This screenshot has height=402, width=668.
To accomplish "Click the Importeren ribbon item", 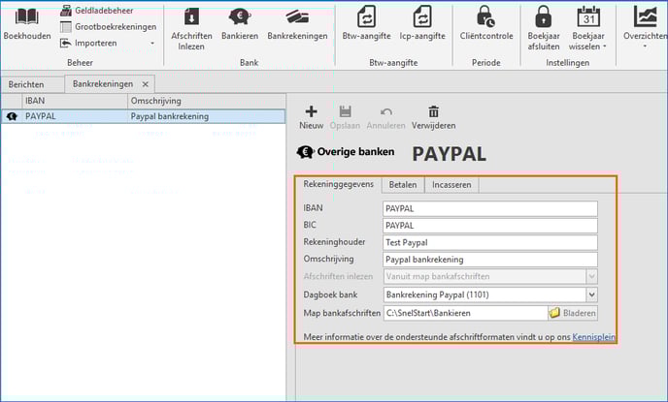I will [88, 43].
